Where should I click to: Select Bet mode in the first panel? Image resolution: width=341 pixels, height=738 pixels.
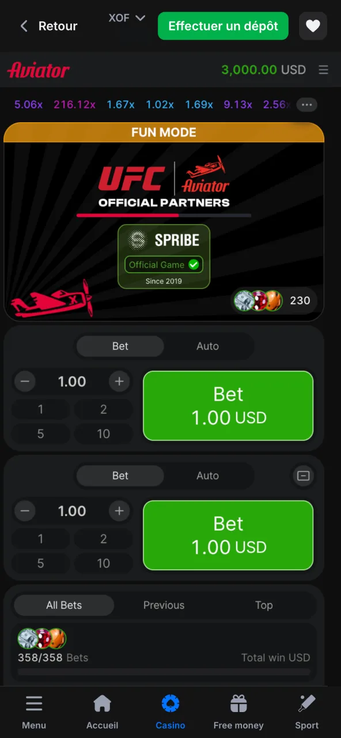point(120,346)
